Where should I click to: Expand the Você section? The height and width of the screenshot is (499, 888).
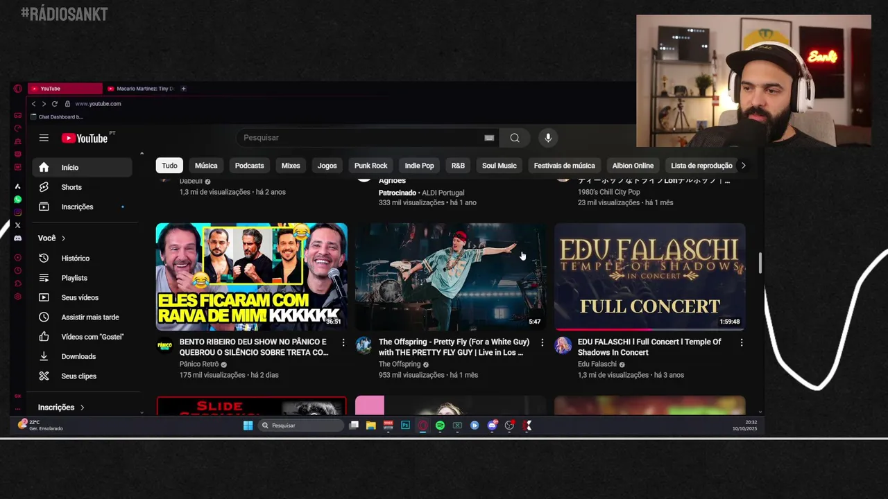tap(52, 238)
